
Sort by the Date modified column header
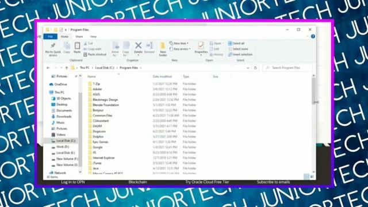(x=162, y=76)
